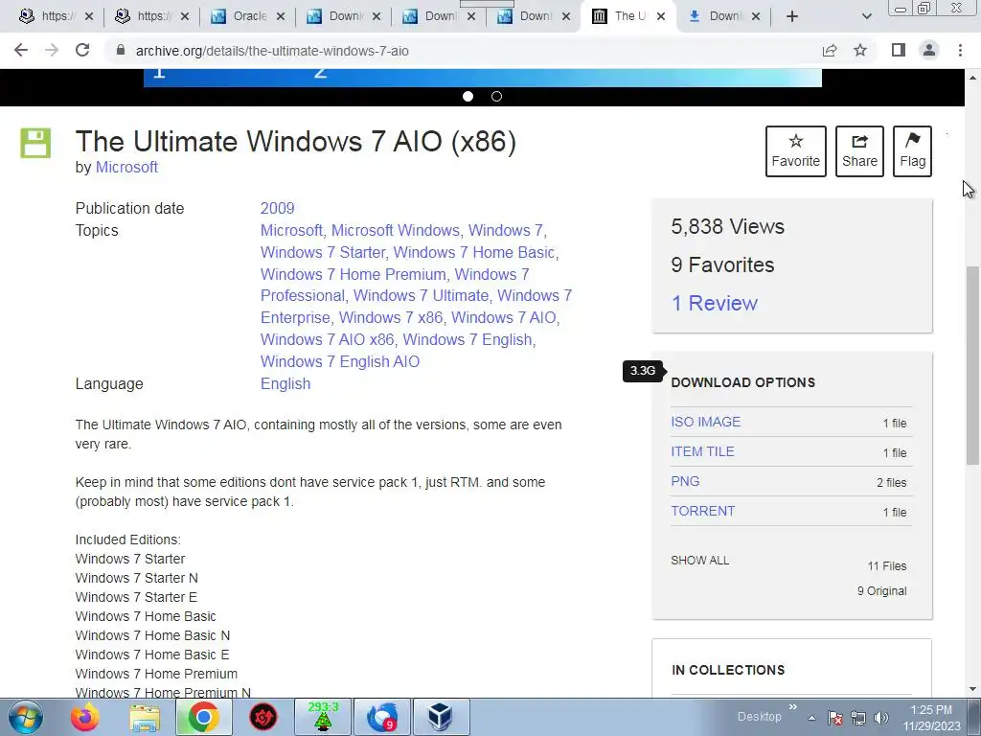Download the TORRENT file option
Image resolution: width=981 pixels, height=736 pixels.
pyautogui.click(x=702, y=511)
